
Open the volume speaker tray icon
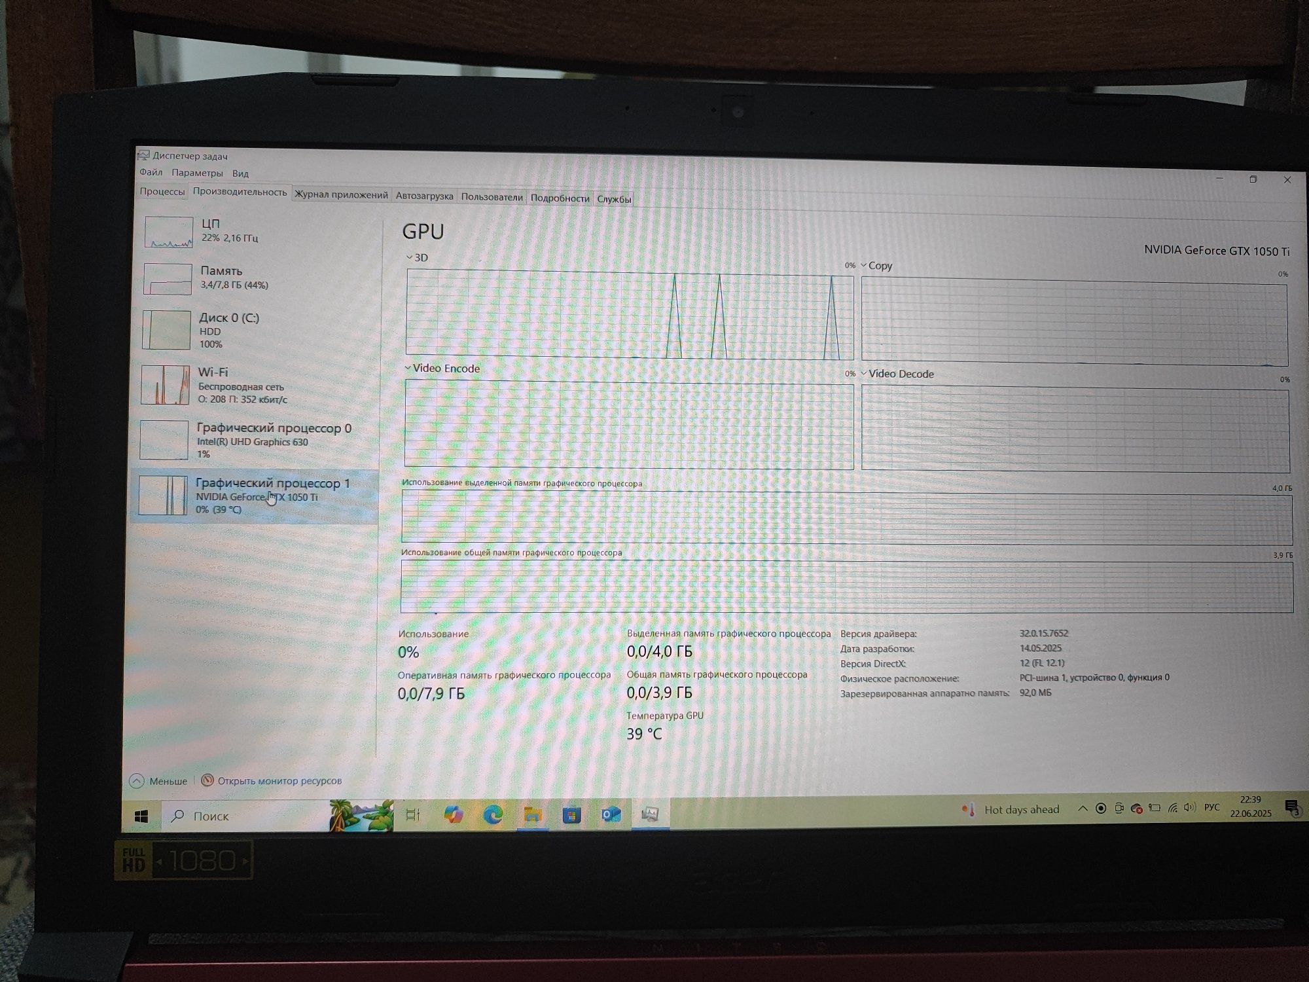(1190, 807)
